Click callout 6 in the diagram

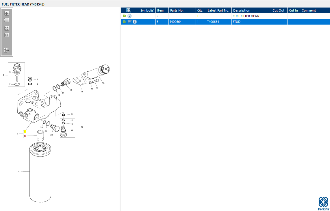[x=10, y=72]
